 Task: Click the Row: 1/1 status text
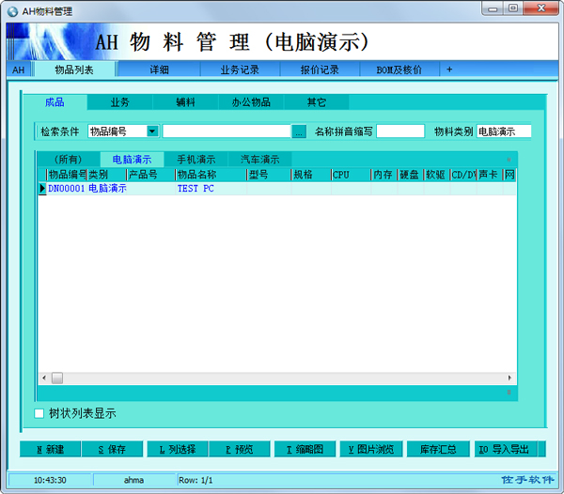click(x=196, y=480)
